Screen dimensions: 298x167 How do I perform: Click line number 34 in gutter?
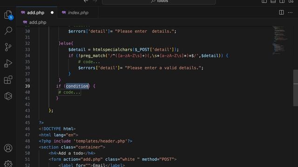pos(27,56)
